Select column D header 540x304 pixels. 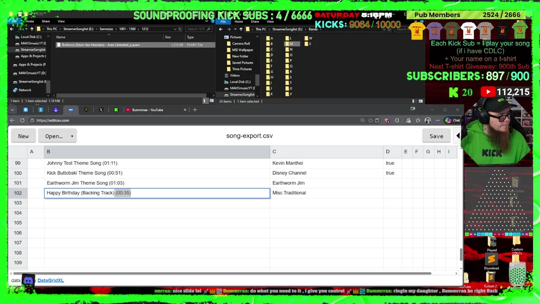391,152
